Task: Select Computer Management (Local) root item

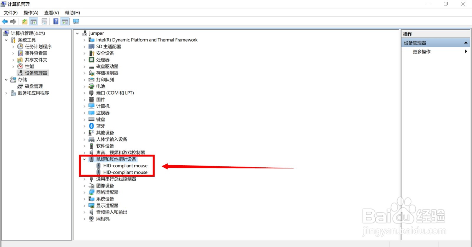Action: coord(28,33)
